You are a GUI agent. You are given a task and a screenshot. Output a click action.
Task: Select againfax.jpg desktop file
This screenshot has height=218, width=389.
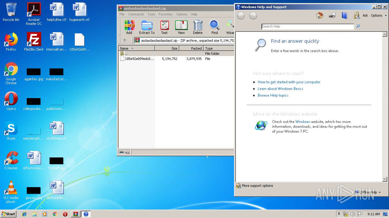34,74
